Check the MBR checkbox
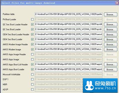This screenshot has height=93, width=119. coord(32,84)
